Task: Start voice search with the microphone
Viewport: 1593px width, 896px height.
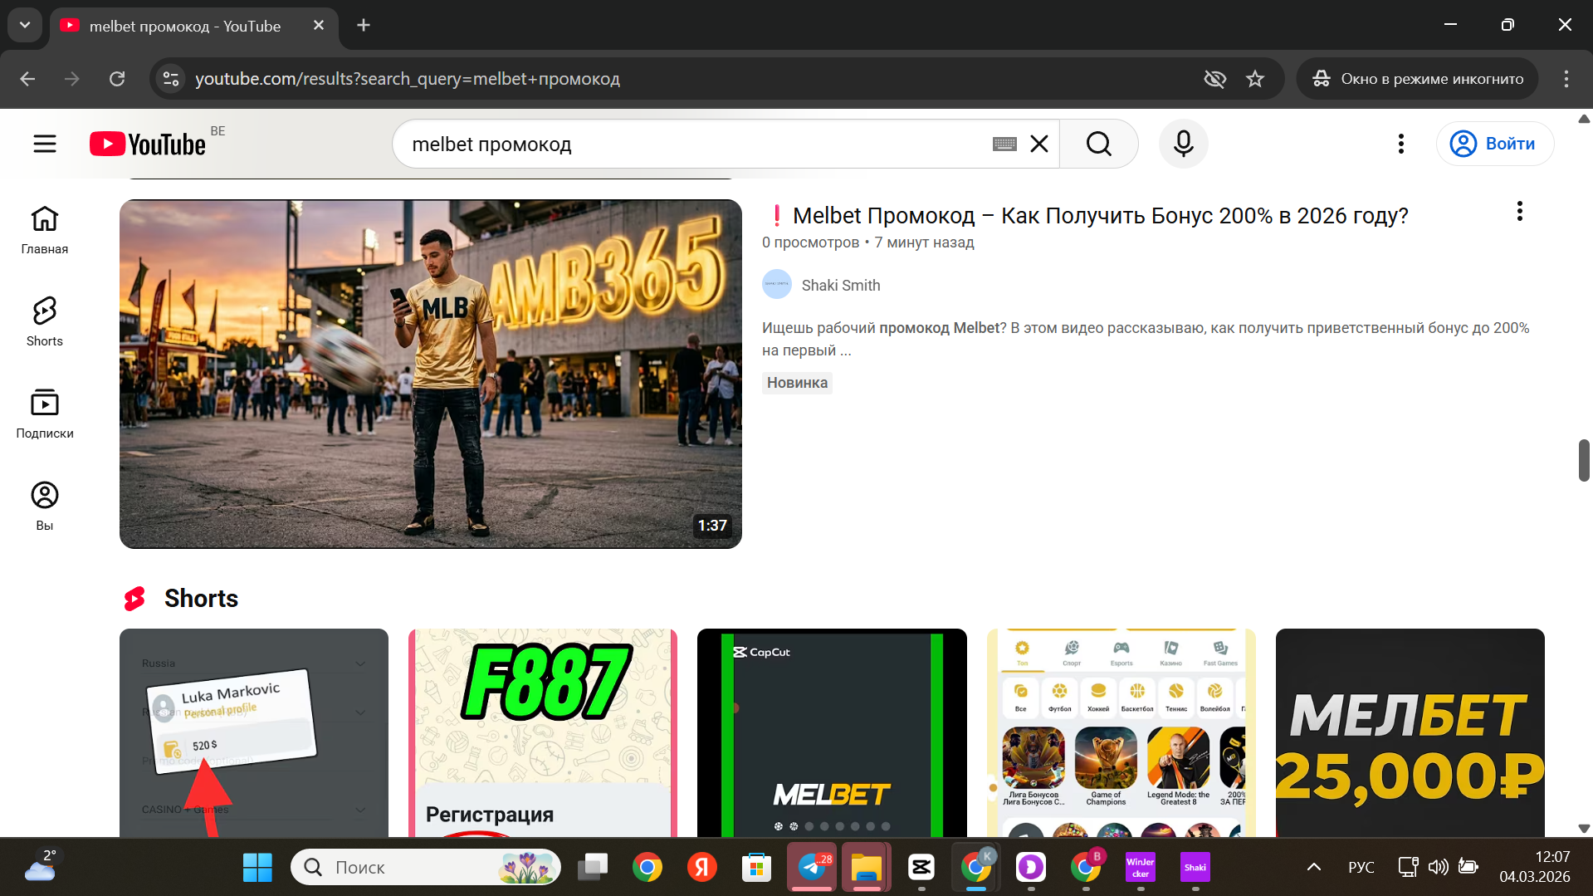Action: [1183, 144]
